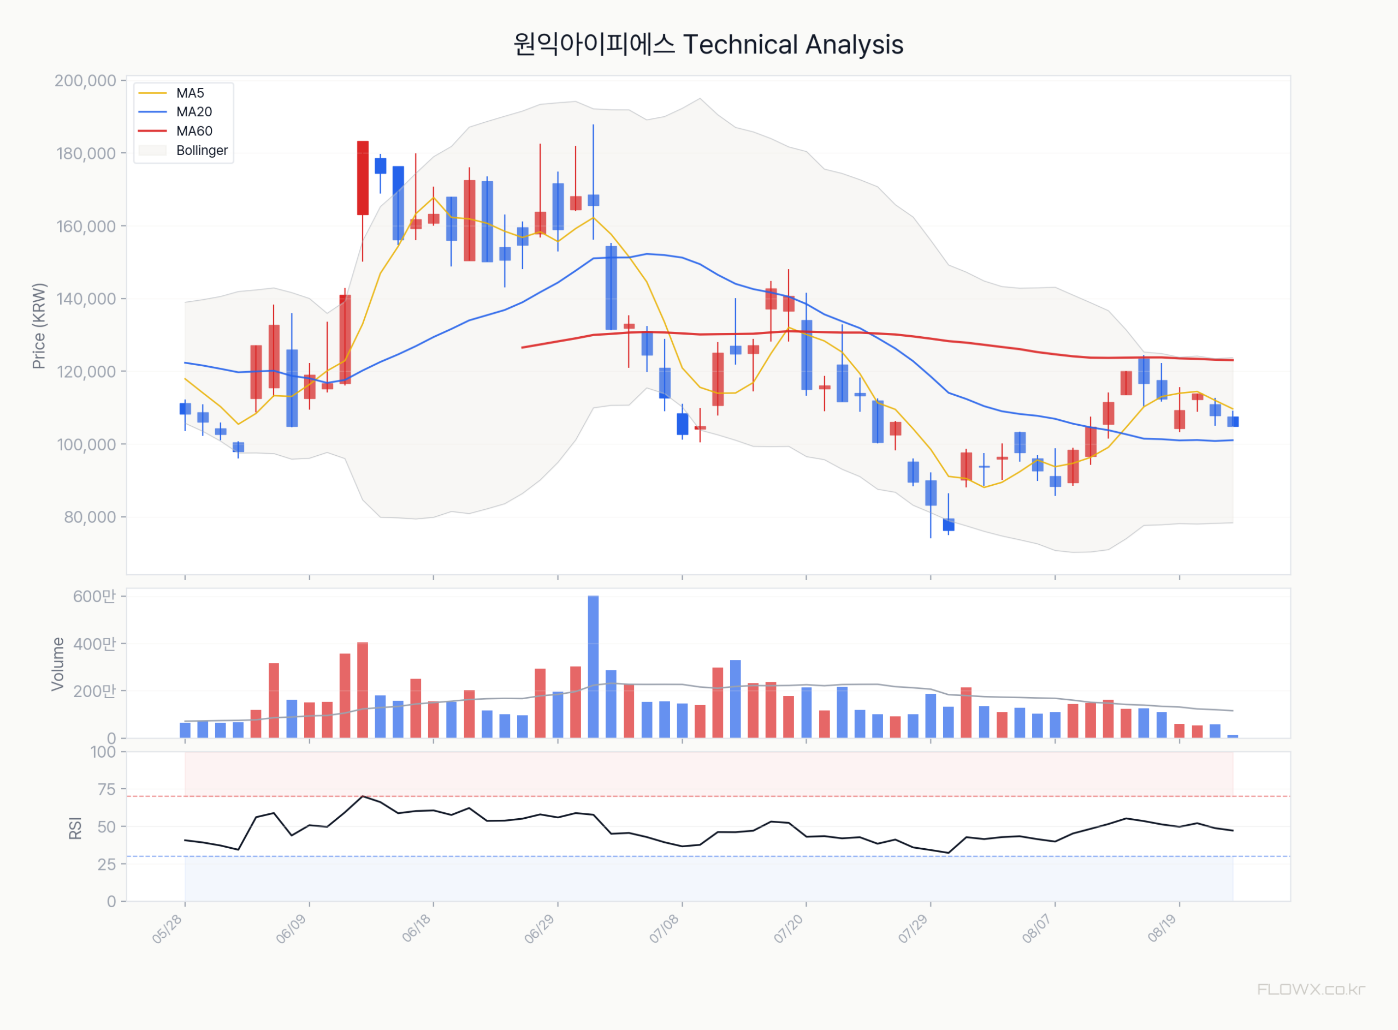
Task: Click the blue MA20 legend line sample
Action: pyautogui.click(x=153, y=111)
